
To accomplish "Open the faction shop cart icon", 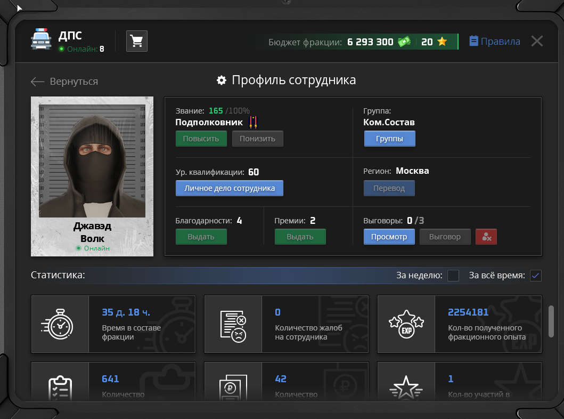I will [x=137, y=41].
